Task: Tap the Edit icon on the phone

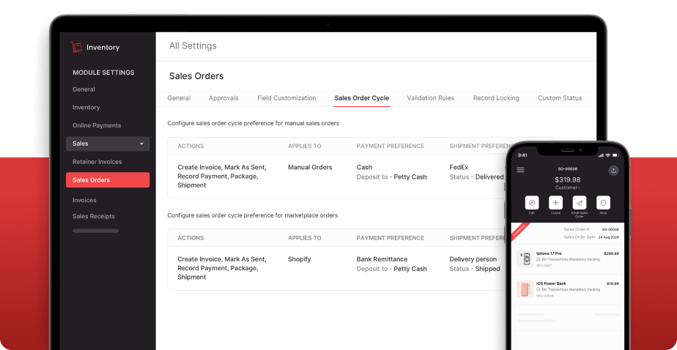Action: click(532, 202)
